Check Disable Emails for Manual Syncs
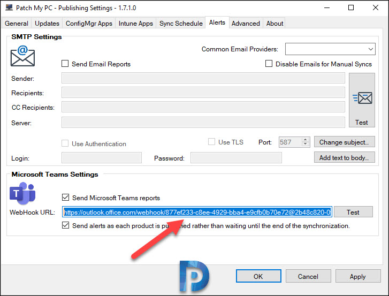 (x=269, y=64)
